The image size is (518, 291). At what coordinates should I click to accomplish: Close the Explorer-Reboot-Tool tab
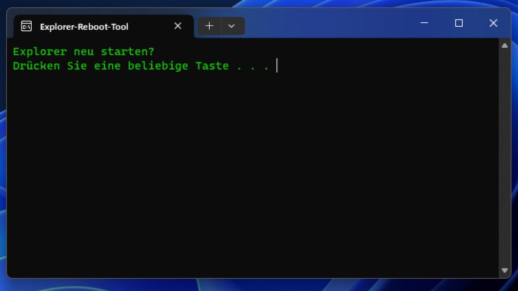[177, 26]
